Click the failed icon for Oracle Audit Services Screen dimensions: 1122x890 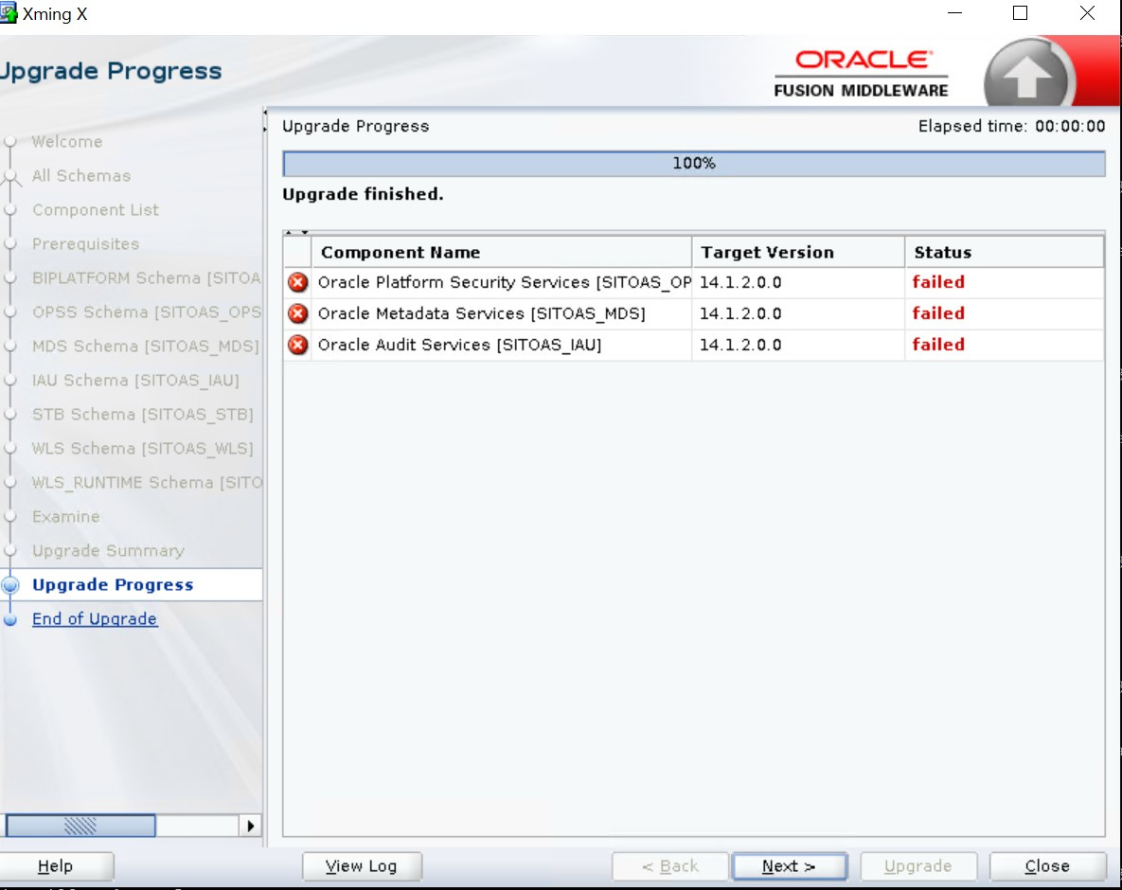297,345
